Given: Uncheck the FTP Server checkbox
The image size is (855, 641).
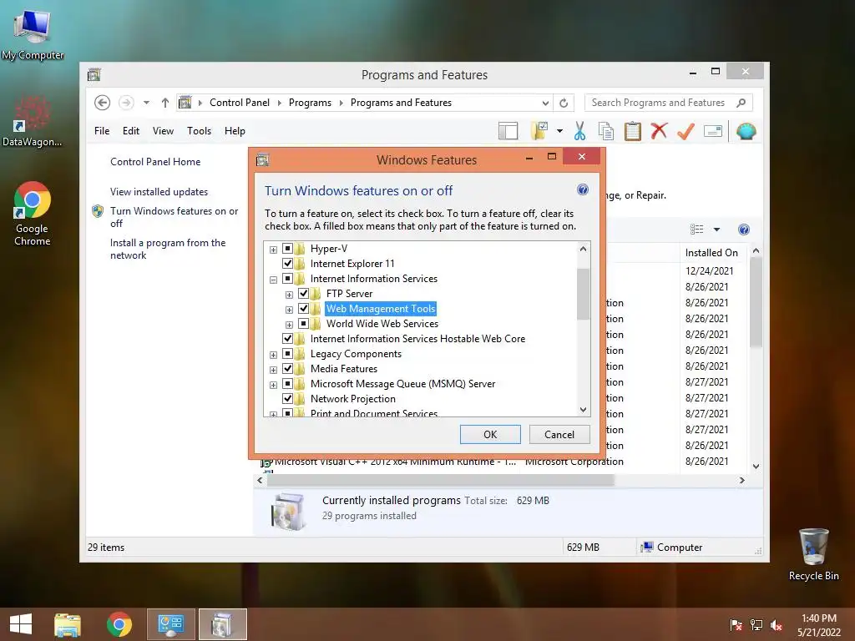Looking at the screenshot, I should 303,293.
